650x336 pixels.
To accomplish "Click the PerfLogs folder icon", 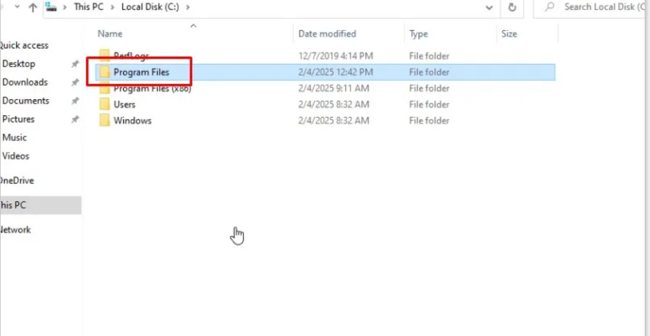I will 104,55.
